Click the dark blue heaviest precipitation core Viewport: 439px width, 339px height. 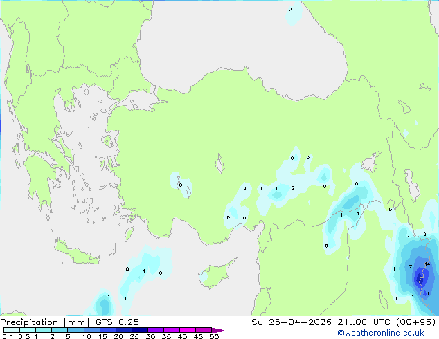(420, 277)
